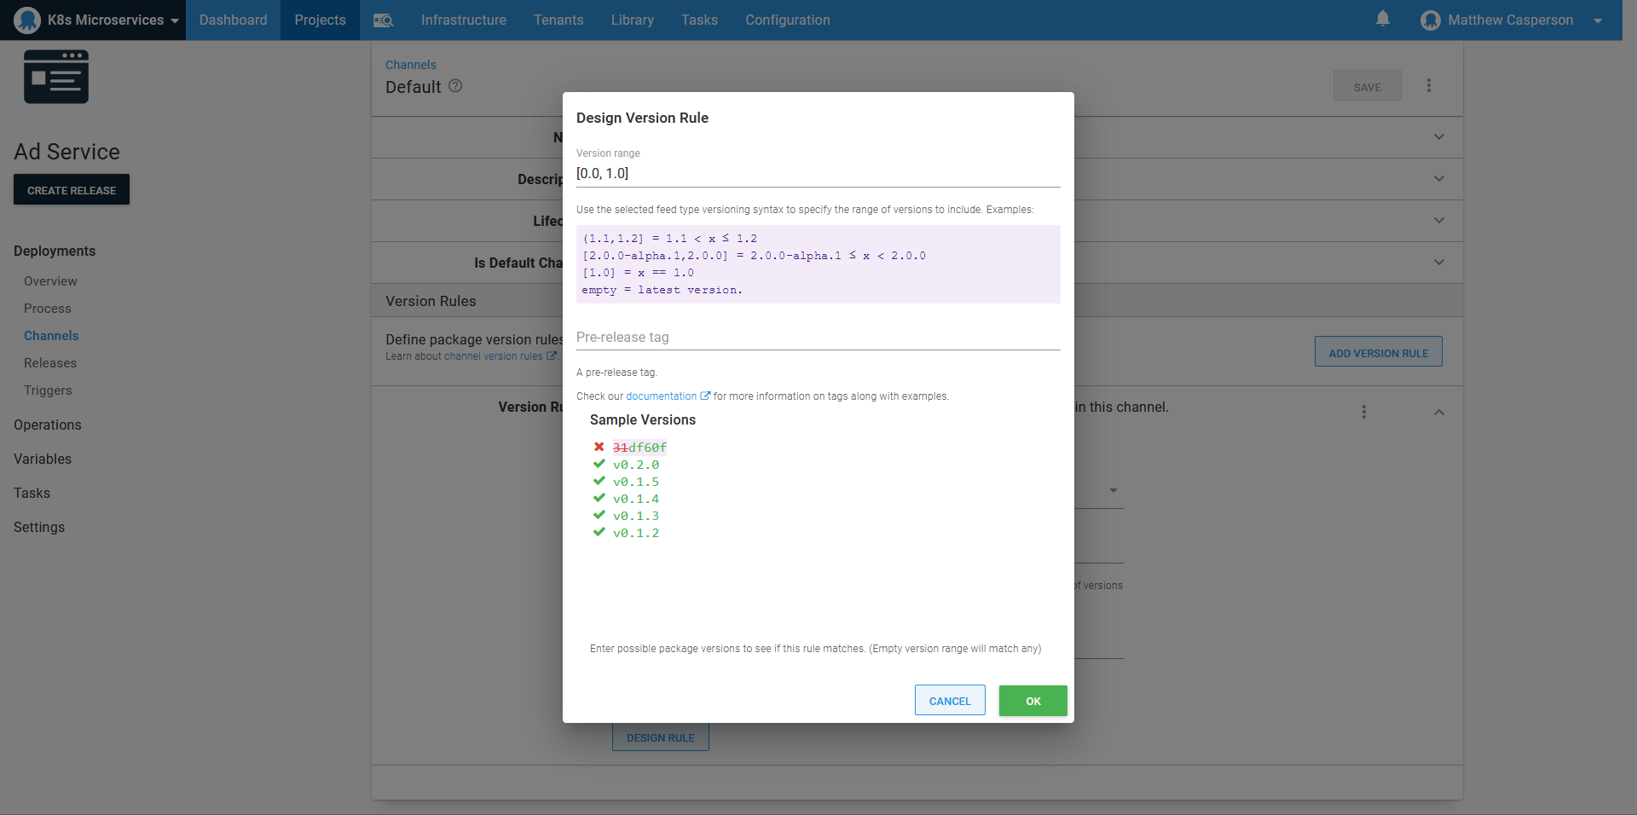Open the account dropdown beside Matthew Casperson

click(x=1599, y=19)
